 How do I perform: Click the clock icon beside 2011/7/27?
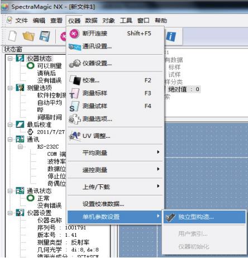(30, 132)
